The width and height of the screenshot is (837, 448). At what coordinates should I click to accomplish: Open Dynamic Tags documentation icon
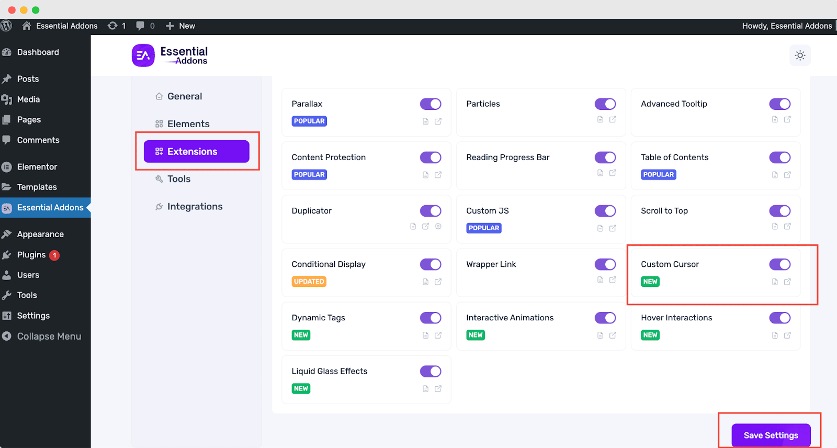(425, 335)
